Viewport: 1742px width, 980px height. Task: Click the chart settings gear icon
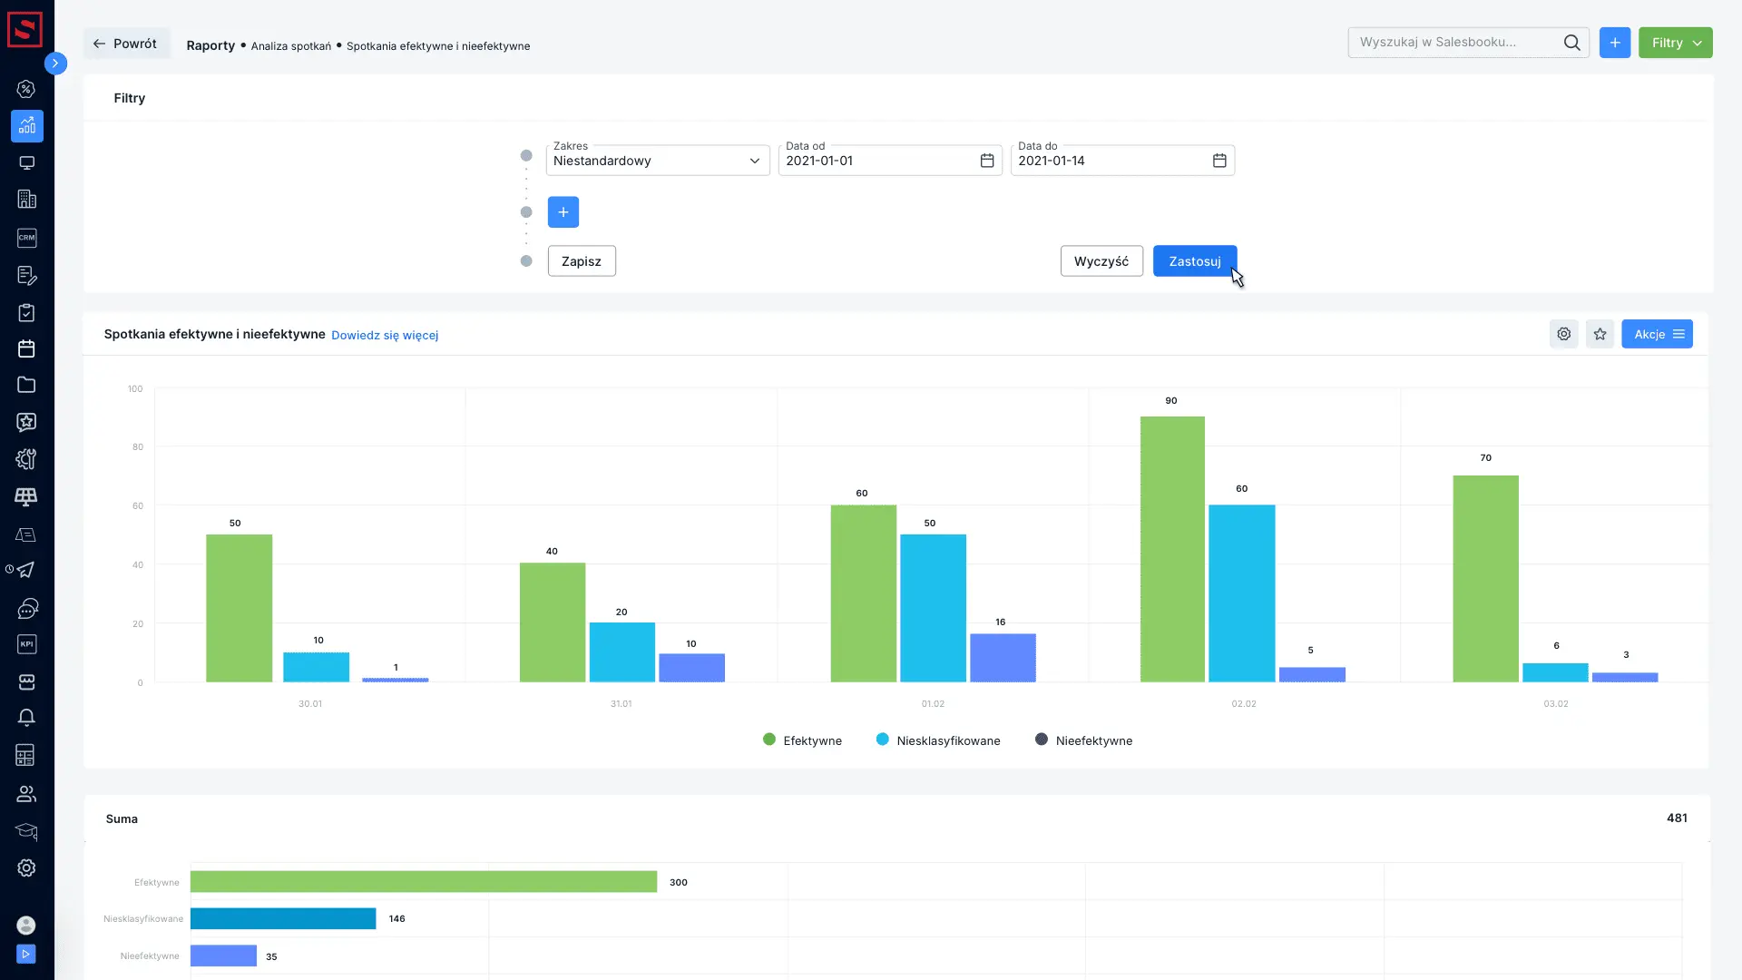click(1563, 334)
